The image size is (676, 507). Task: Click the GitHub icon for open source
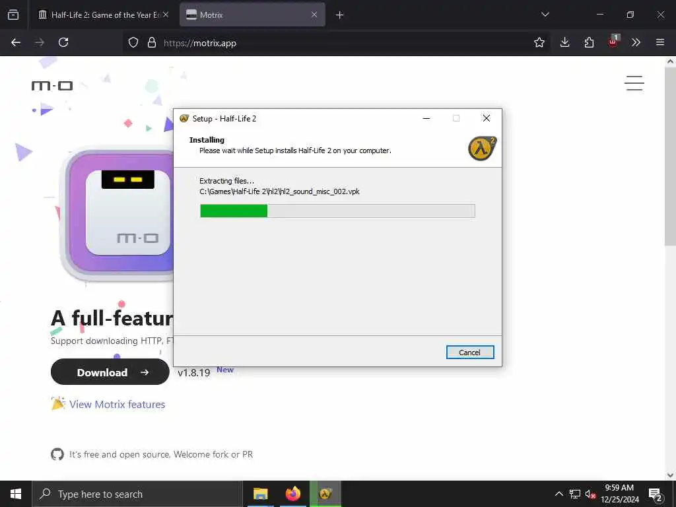coord(57,454)
